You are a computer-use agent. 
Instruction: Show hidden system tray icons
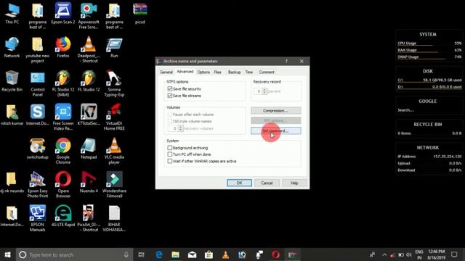pos(384,254)
